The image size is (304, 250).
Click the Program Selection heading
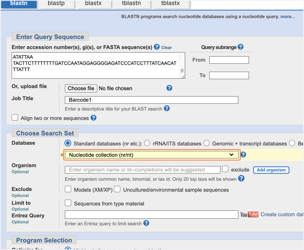(44, 240)
